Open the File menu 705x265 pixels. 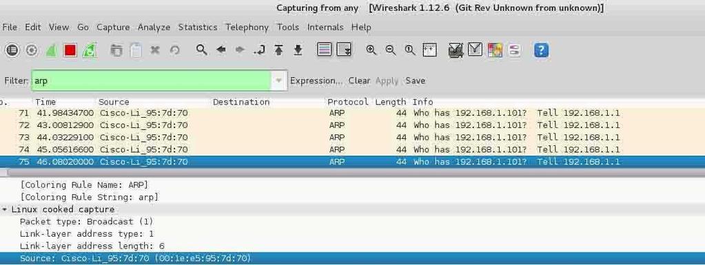click(10, 28)
